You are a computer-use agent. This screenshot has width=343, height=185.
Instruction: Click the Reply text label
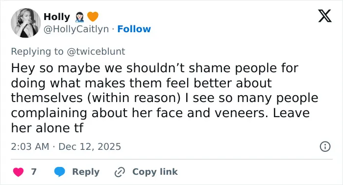click(86, 172)
